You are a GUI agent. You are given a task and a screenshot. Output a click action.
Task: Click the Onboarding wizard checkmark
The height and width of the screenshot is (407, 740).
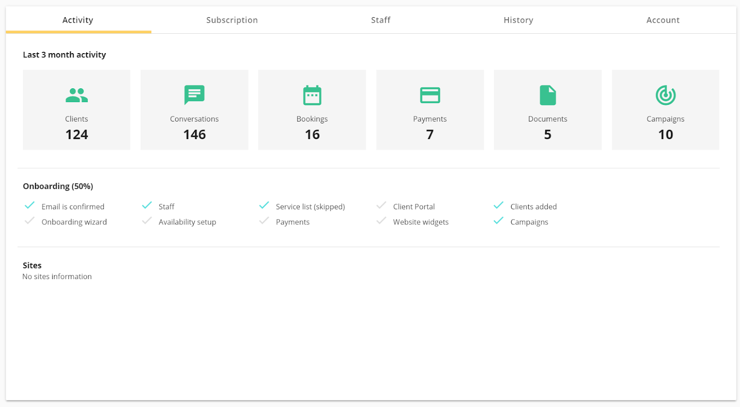pyautogui.click(x=30, y=220)
